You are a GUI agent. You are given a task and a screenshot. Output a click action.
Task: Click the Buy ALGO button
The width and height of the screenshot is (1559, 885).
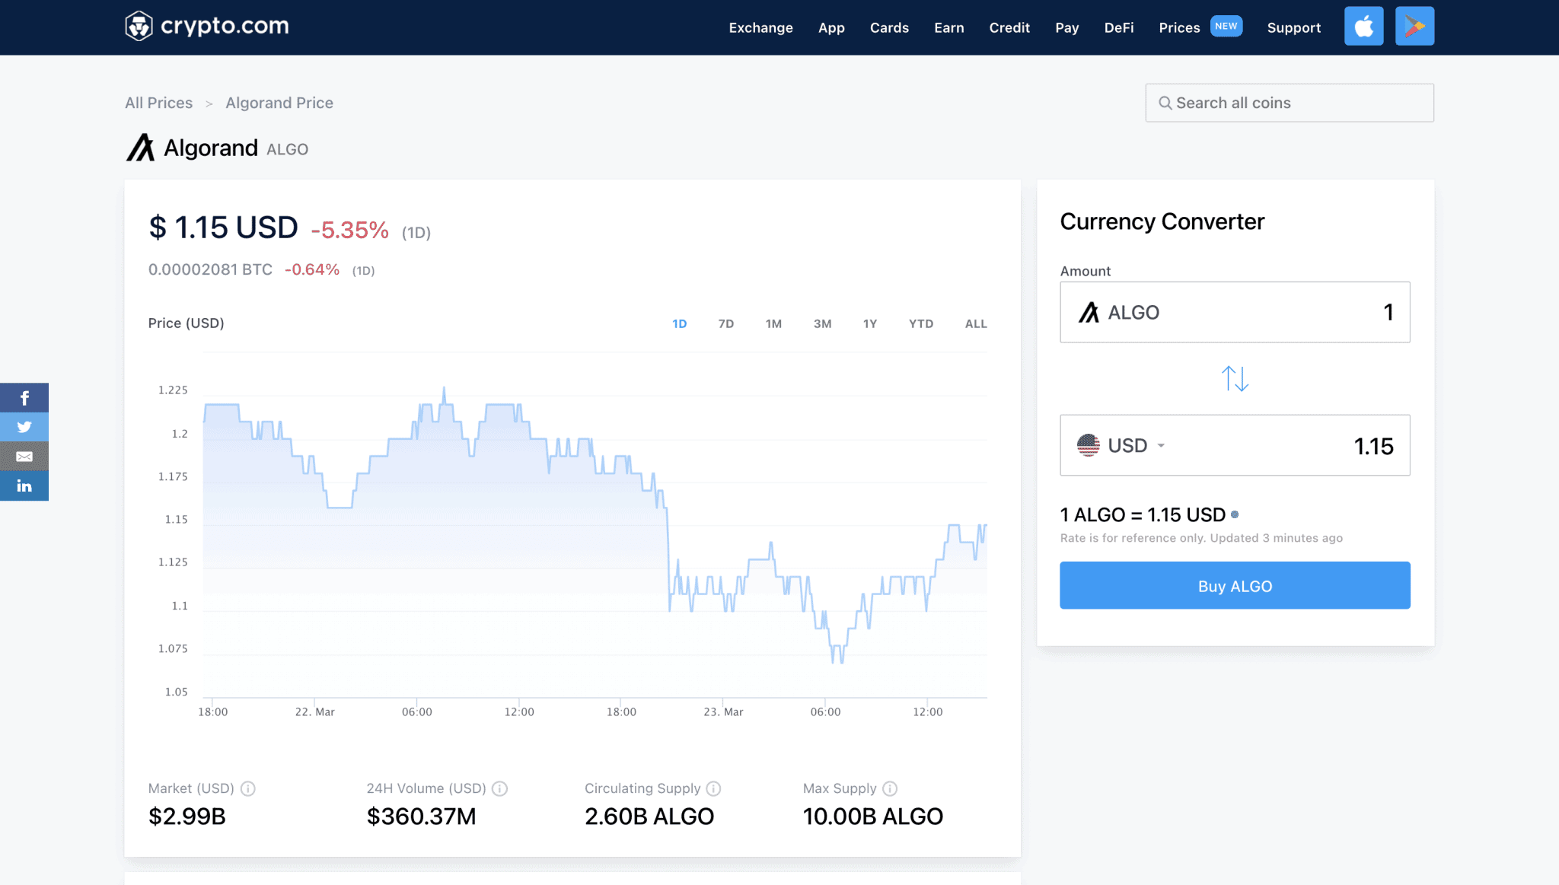(1235, 585)
